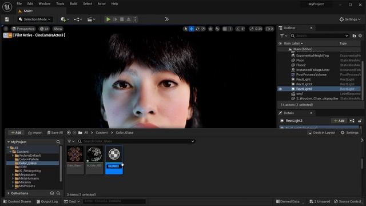Click Save All in Content Browser
Viewport: 366px width, 206px height.
(x=55, y=133)
